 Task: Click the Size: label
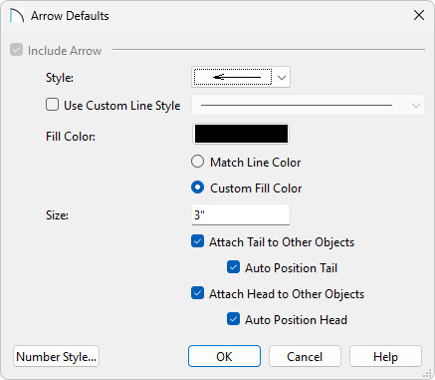tap(57, 215)
